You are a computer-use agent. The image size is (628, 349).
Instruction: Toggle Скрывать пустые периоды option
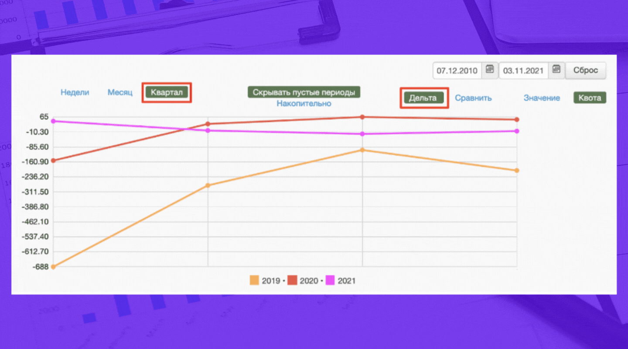tap(304, 92)
